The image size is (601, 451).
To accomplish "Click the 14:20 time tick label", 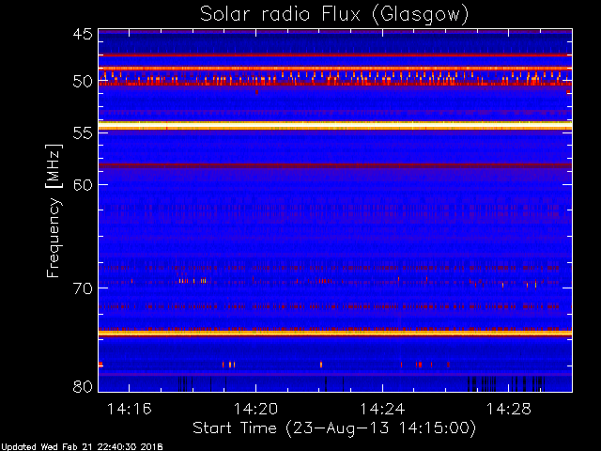I will tap(255, 409).
